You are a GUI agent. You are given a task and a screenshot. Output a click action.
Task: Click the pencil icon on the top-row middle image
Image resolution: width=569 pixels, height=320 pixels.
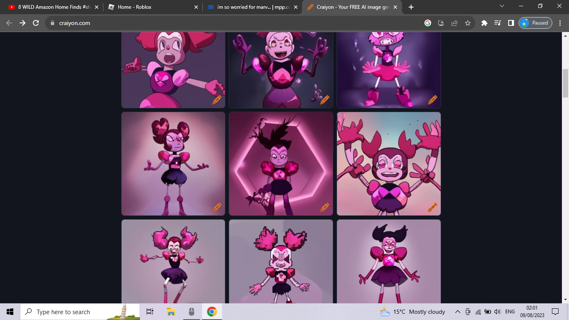(324, 100)
